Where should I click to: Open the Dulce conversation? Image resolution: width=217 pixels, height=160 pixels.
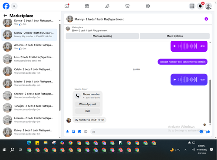coord(29,132)
